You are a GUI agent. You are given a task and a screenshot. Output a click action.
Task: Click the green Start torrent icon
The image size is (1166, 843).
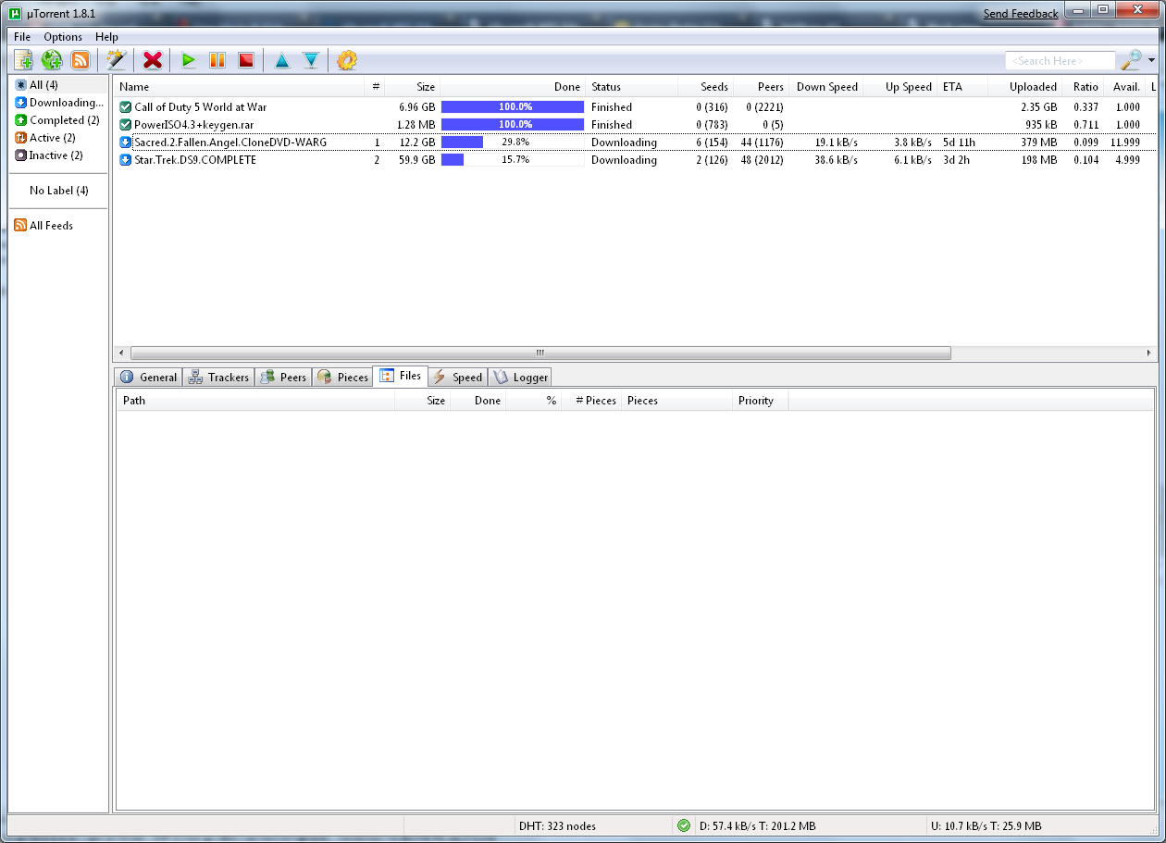189,60
